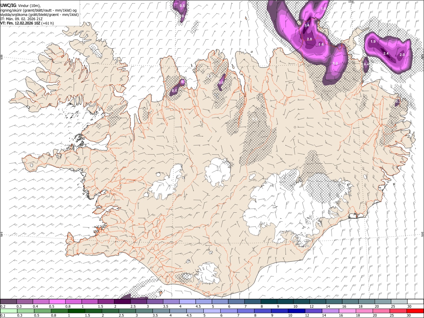The height and width of the screenshot is (318, 424).
Task: Select upper-row swatch between 6 and 7
Action: (x=236, y=301)
